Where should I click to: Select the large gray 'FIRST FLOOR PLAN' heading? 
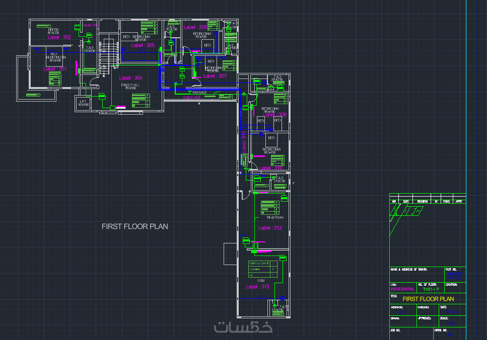click(135, 226)
